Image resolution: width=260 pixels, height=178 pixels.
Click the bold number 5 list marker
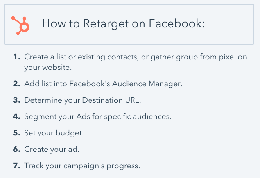click(x=17, y=133)
